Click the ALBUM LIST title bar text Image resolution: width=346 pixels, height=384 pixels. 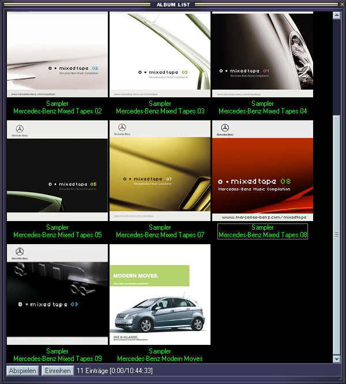pyautogui.click(x=173, y=5)
